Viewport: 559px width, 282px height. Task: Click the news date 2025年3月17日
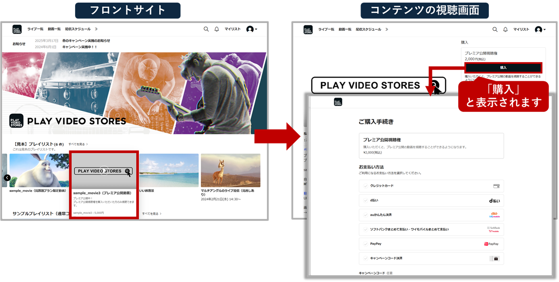(x=46, y=41)
